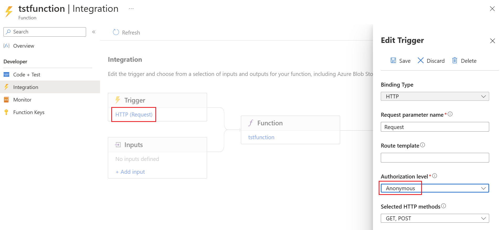Open the ellipsis more options menu
The image size is (501, 230).
131,9
